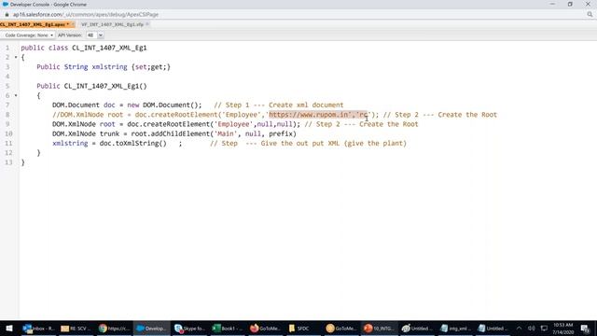
Task: Open the first GoToMeeting taskbar item
Action: [265, 328]
